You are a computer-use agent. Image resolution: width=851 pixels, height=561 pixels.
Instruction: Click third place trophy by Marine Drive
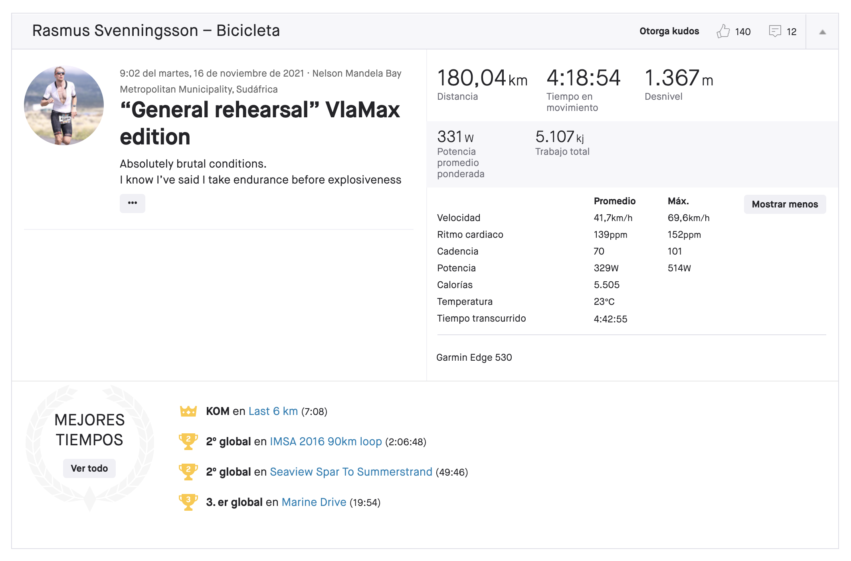pos(188,502)
